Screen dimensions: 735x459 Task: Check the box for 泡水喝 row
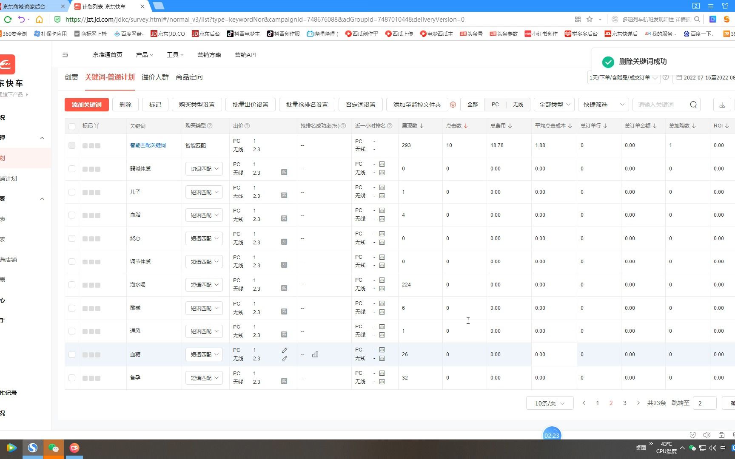(x=72, y=285)
